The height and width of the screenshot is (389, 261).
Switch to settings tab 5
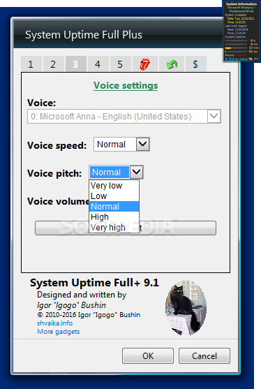[x=120, y=64]
